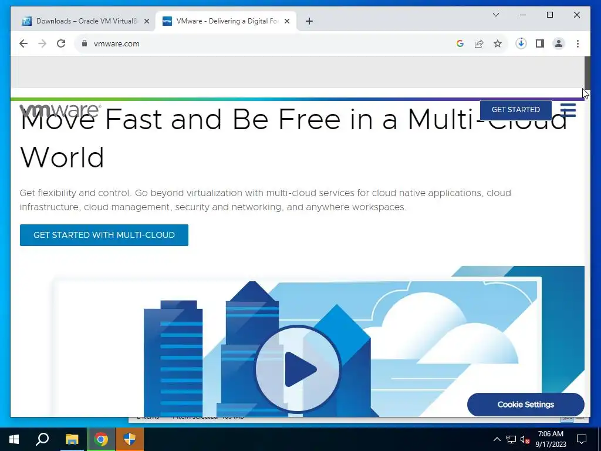Click the vmware.com address bar

268,43
